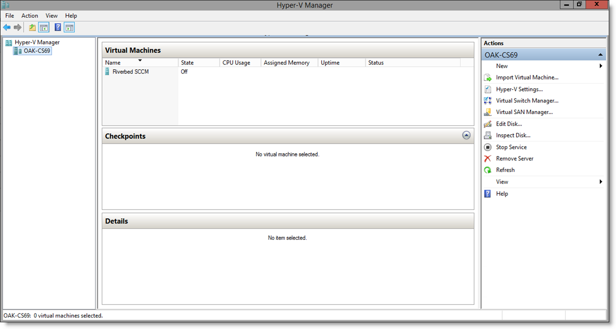Open the View menu in menu bar
The height and width of the screenshot is (329, 616).
[52, 16]
